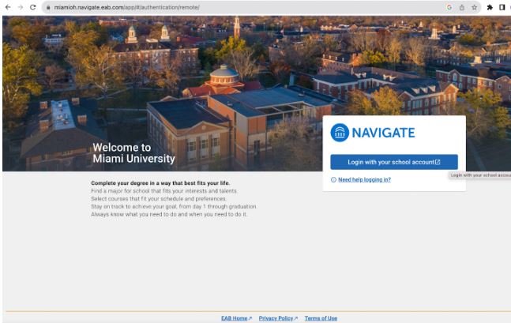The image size is (511, 323).
Task: Click the info icon beside Need help
Action: point(333,179)
